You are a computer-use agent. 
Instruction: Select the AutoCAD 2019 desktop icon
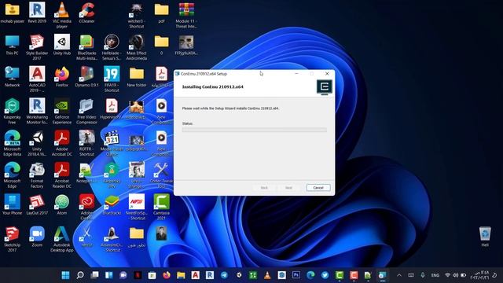pos(37,79)
